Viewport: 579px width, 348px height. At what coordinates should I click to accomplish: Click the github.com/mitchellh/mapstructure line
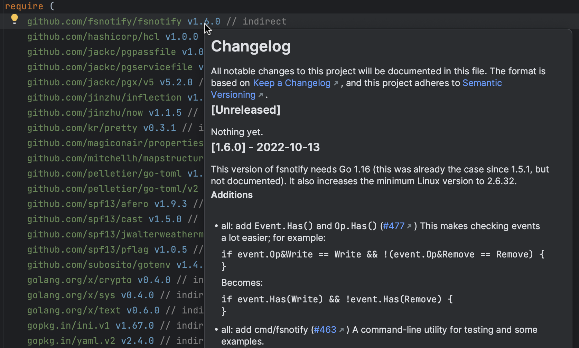(115, 158)
